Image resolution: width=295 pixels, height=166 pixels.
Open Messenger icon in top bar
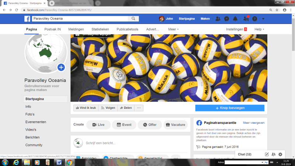click(x=226, y=19)
